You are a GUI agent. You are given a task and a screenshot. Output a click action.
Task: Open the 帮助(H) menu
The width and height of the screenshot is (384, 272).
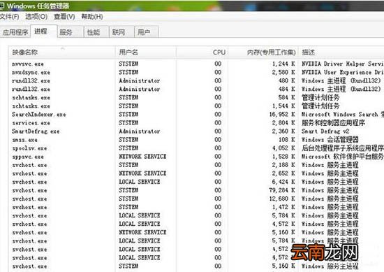click(92, 17)
